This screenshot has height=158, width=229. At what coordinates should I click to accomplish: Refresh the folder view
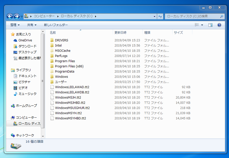pos(160,16)
